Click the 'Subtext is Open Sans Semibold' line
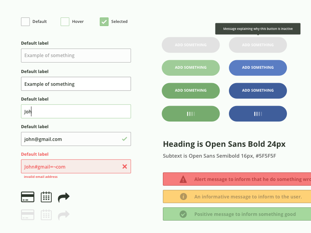The width and height of the screenshot is (311, 233). [219, 156]
